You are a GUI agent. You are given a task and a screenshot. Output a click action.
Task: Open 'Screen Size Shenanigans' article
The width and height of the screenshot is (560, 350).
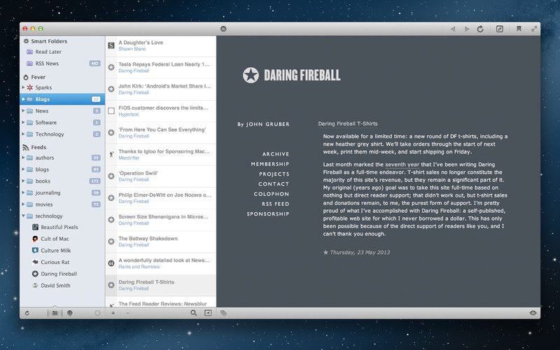(x=161, y=220)
